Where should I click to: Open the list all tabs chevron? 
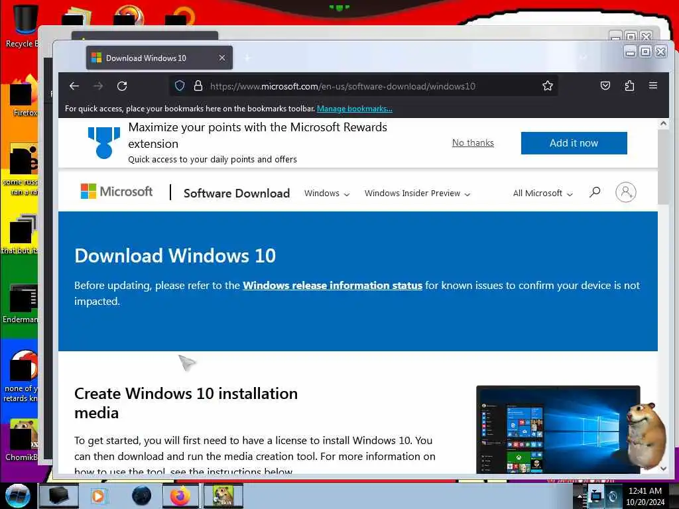pos(584,58)
